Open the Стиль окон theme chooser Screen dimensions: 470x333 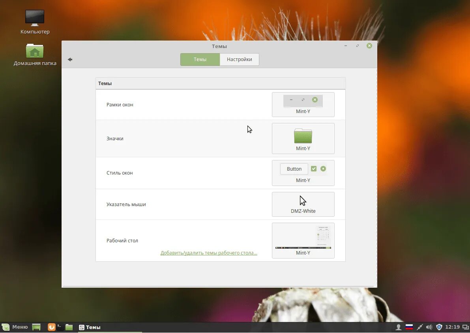point(303,173)
